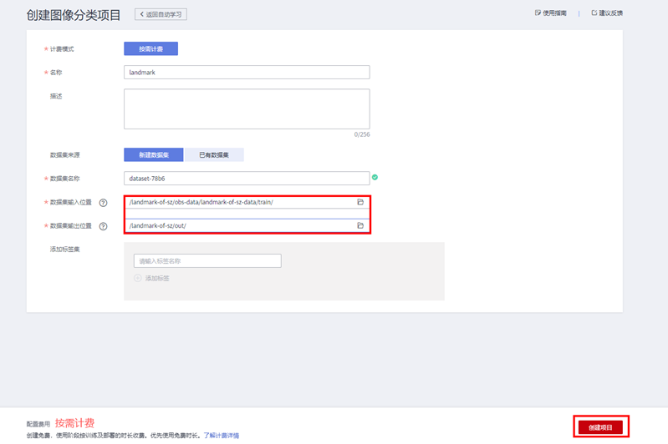
Task: Click the 创建项目 button
Action: pos(600,427)
